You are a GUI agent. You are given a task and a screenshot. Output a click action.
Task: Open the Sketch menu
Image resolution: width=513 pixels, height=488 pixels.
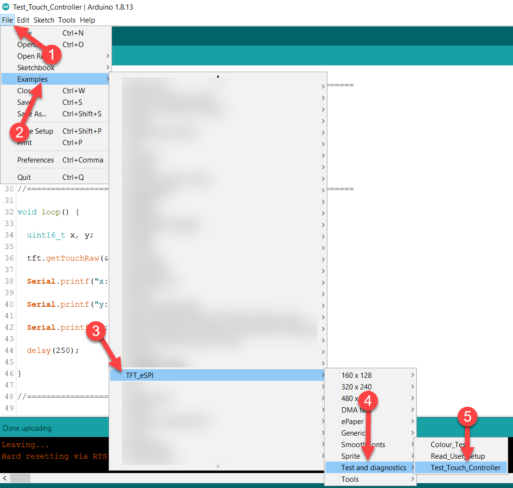click(x=44, y=20)
